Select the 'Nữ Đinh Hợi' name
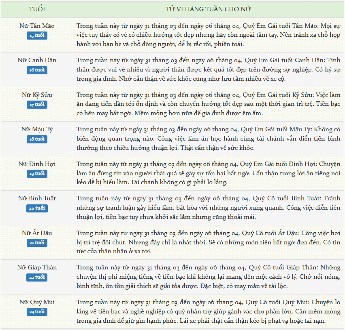This screenshot has width=345, height=330. click(37, 164)
